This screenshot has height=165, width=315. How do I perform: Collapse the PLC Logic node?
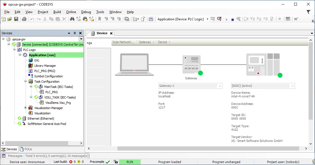[14, 50]
